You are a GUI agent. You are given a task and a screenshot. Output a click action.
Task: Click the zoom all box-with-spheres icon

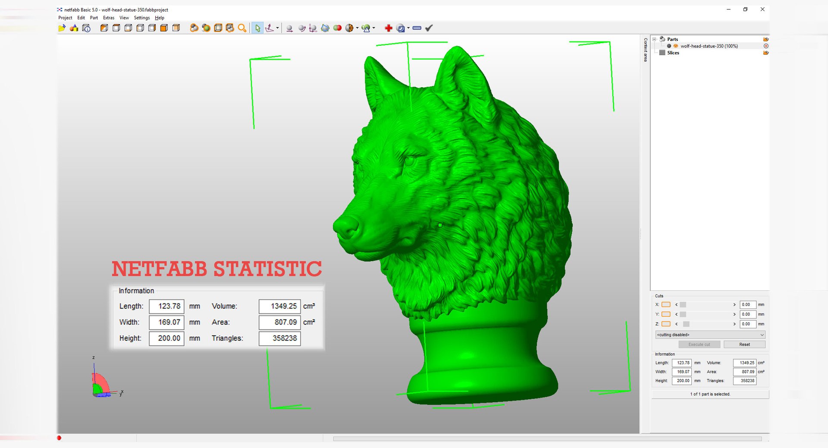230,28
